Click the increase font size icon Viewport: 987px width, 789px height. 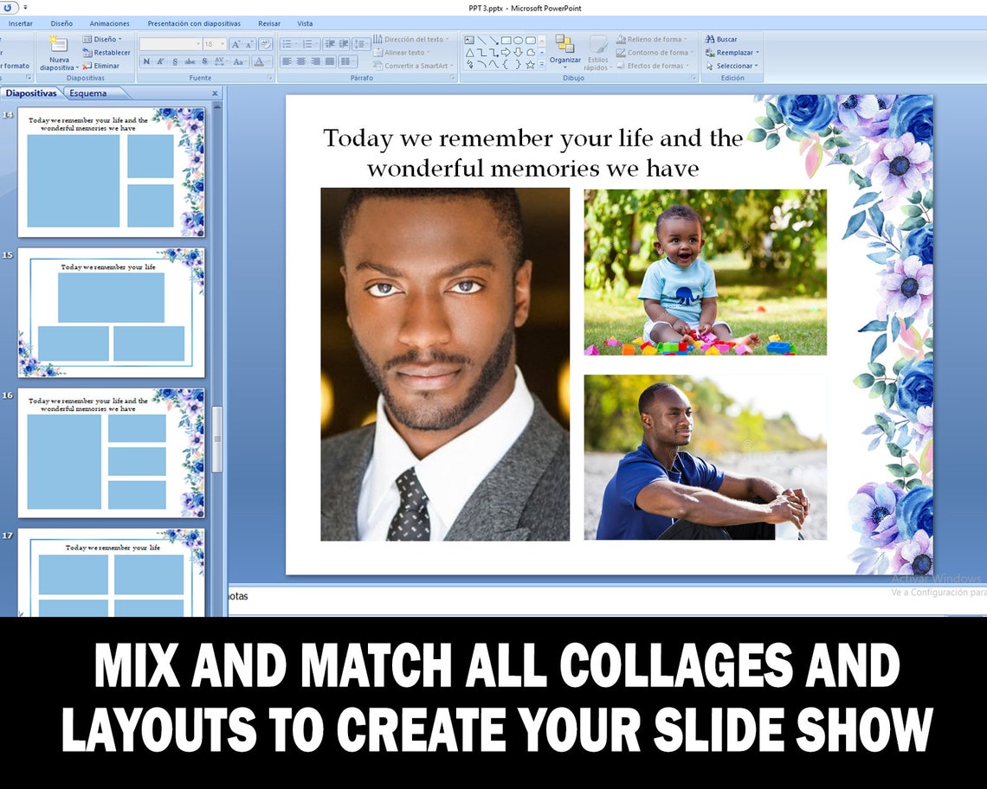pyautogui.click(x=235, y=43)
